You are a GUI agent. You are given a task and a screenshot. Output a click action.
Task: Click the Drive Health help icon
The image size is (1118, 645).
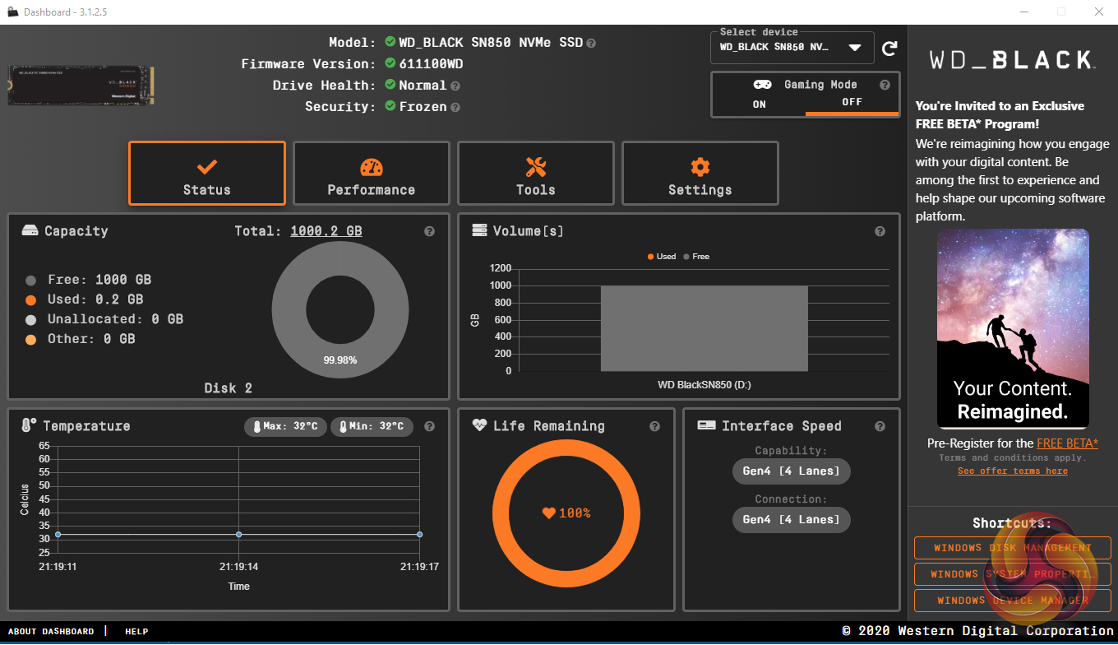coord(455,86)
